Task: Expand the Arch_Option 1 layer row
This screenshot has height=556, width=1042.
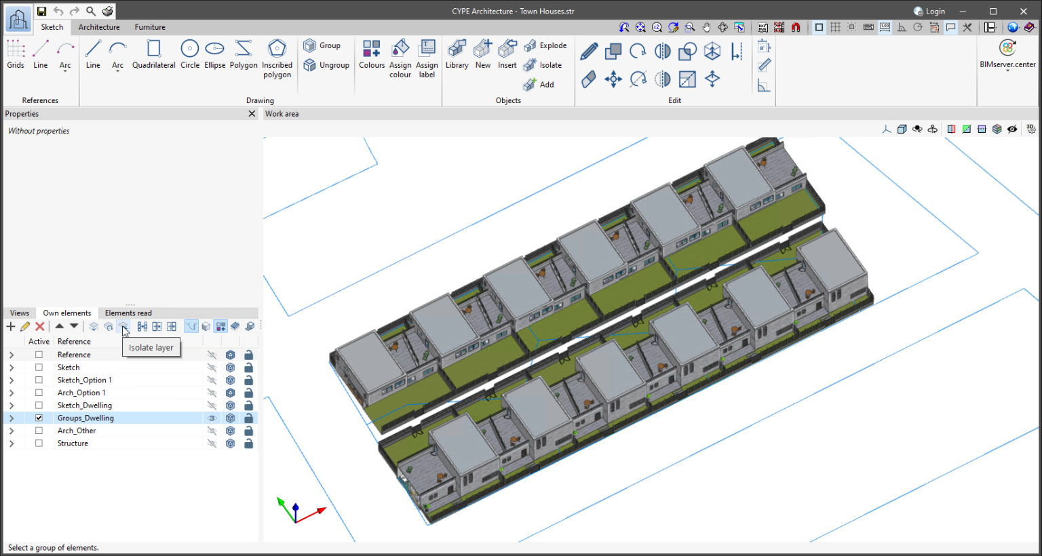Action: pyautogui.click(x=11, y=392)
